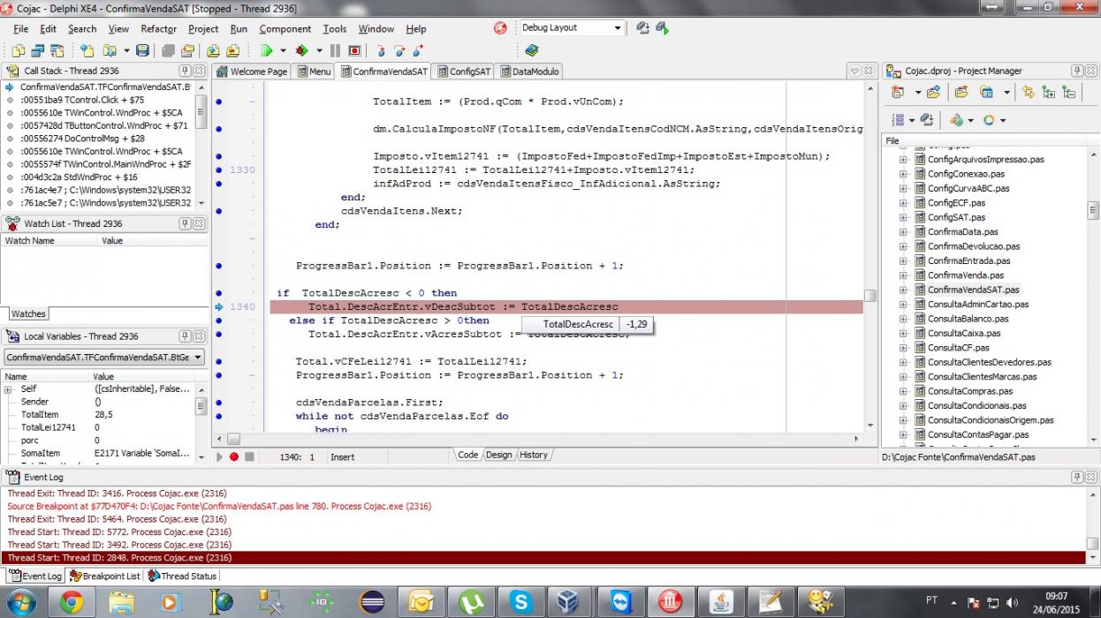Click Project Manager Expand All tree icon
Screen dimensions: 1101x618
pyautogui.click(x=1048, y=92)
